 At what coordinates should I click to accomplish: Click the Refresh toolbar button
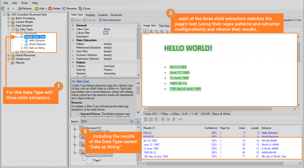pos(25,8)
